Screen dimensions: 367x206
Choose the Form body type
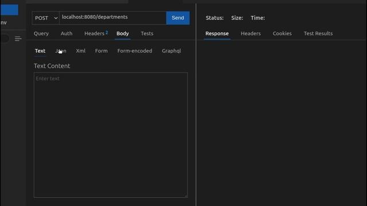pyautogui.click(x=101, y=51)
